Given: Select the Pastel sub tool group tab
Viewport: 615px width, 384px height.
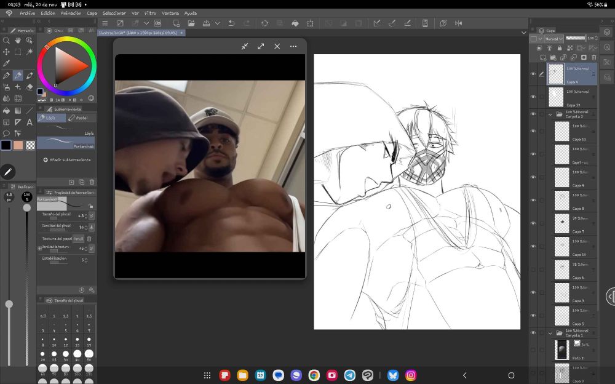Looking at the screenshot, I should 81,118.
